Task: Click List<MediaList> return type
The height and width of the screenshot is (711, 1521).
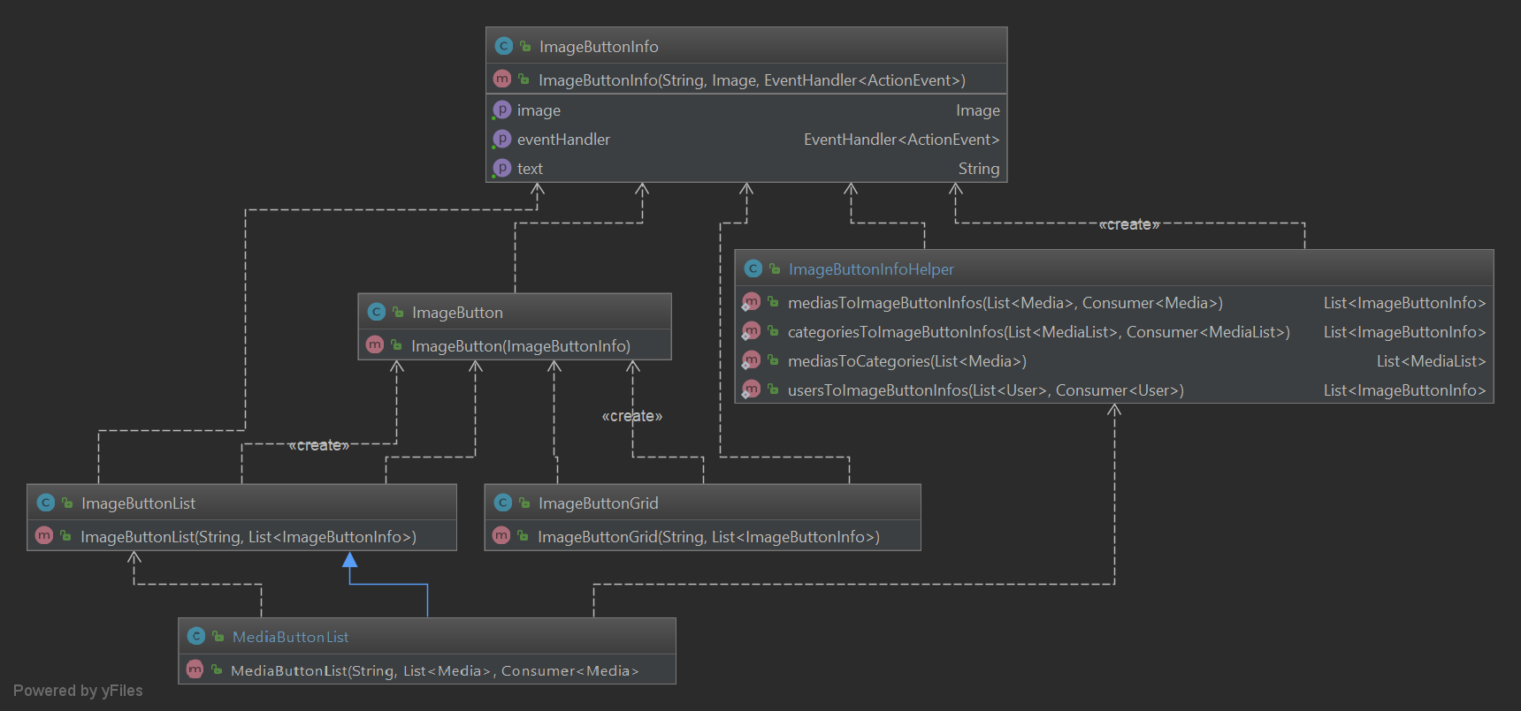Action: [1431, 361]
